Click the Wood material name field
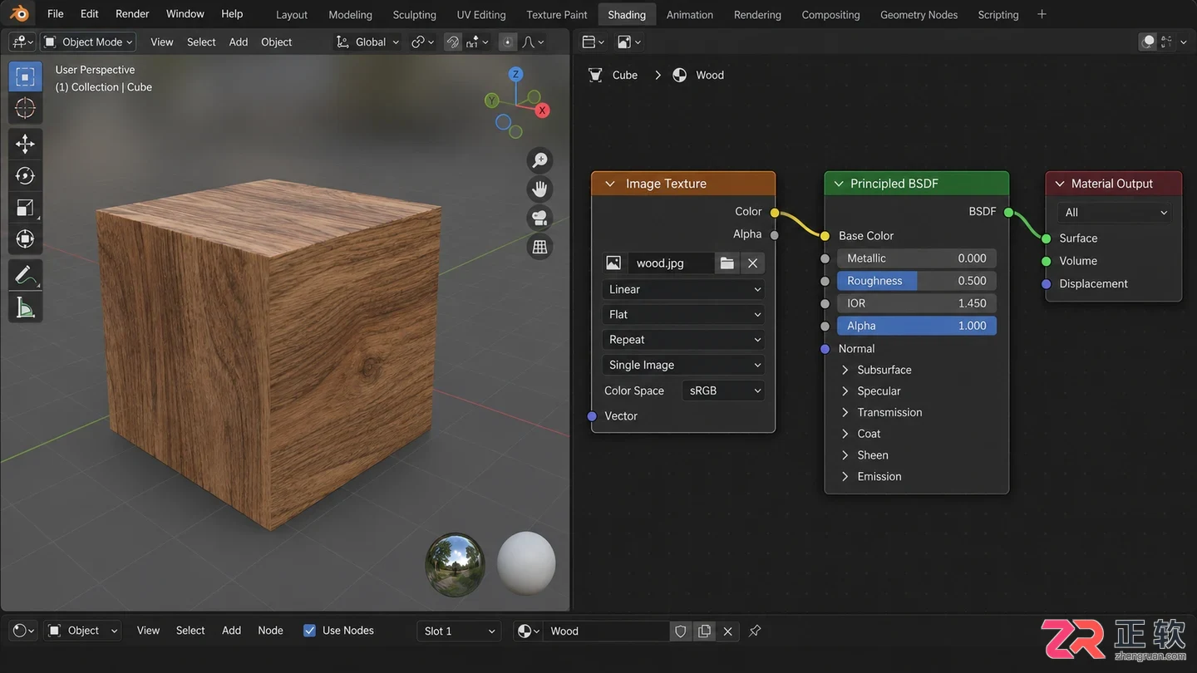This screenshot has width=1197, height=673. [x=607, y=631]
